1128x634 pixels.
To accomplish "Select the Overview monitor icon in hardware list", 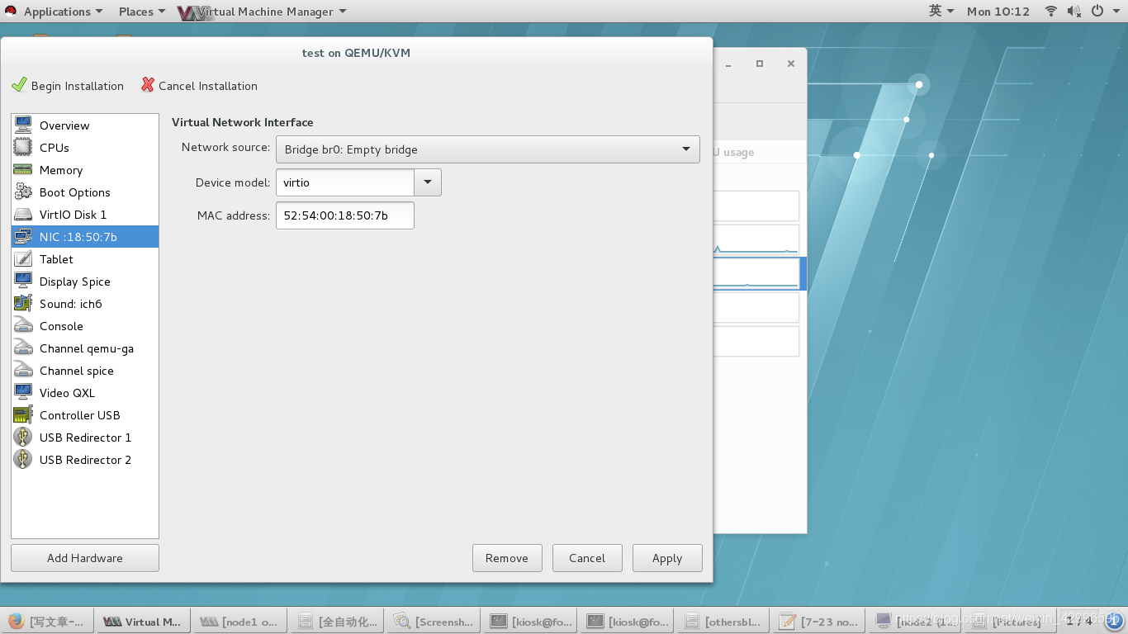I will point(23,125).
